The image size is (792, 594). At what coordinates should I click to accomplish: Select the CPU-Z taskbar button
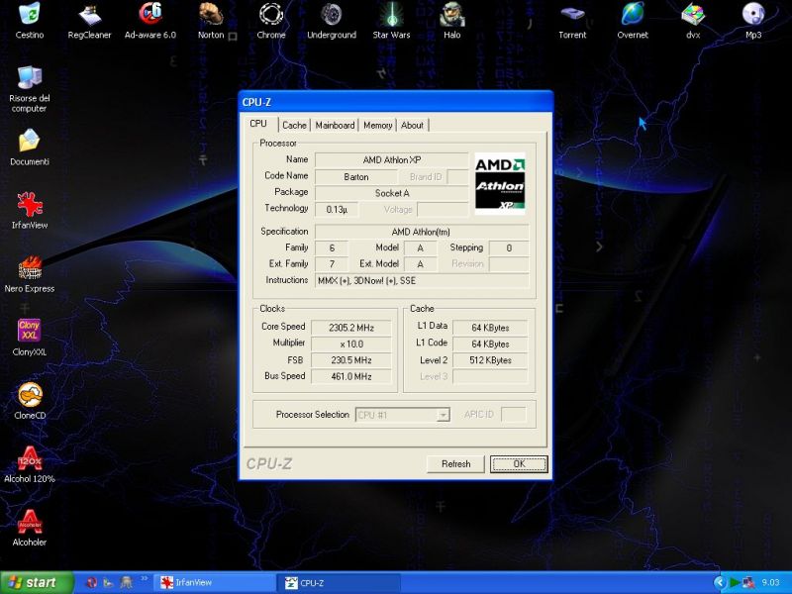point(339,583)
